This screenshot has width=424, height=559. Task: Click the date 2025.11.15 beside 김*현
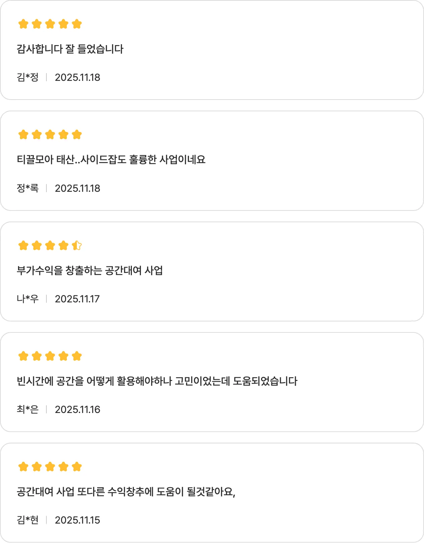pos(77,520)
